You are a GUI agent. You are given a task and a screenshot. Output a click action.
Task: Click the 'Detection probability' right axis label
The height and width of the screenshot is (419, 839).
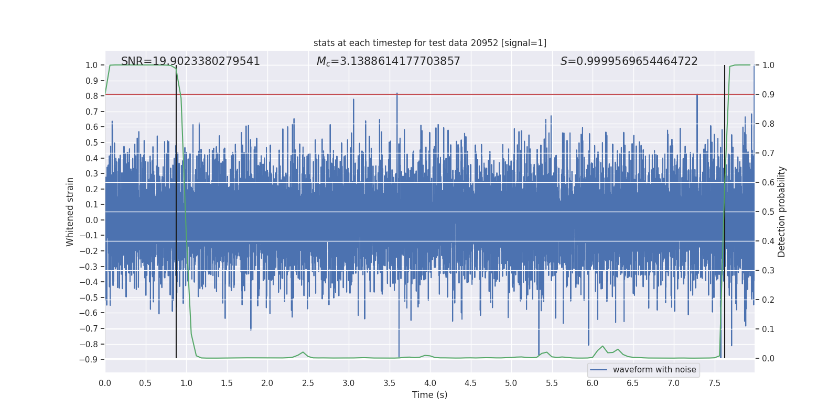(782, 212)
